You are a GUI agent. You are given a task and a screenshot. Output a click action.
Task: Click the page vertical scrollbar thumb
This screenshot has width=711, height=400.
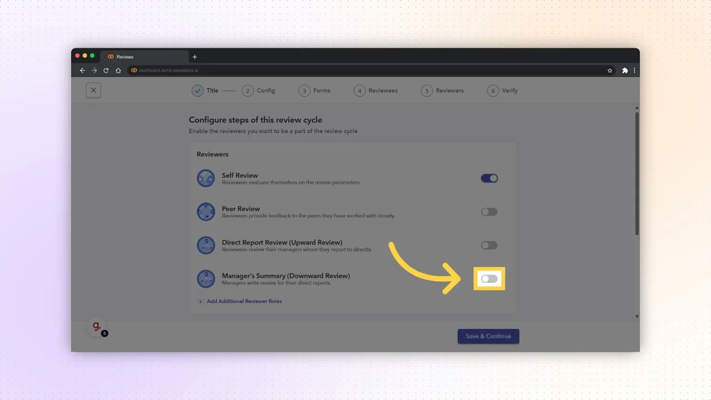coord(637,173)
